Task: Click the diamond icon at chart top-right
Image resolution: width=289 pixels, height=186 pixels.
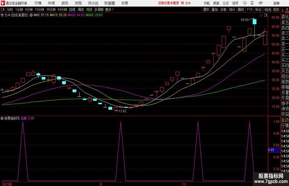Action: [261, 15]
